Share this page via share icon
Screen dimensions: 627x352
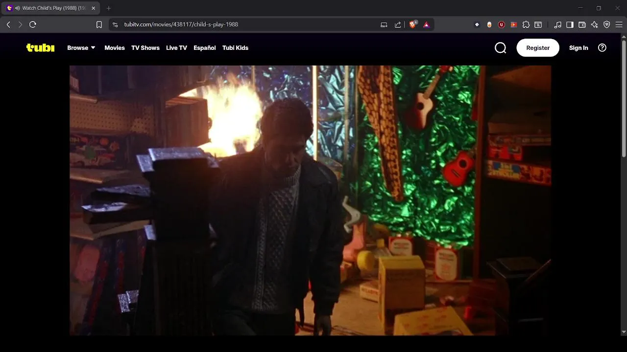point(398,24)
